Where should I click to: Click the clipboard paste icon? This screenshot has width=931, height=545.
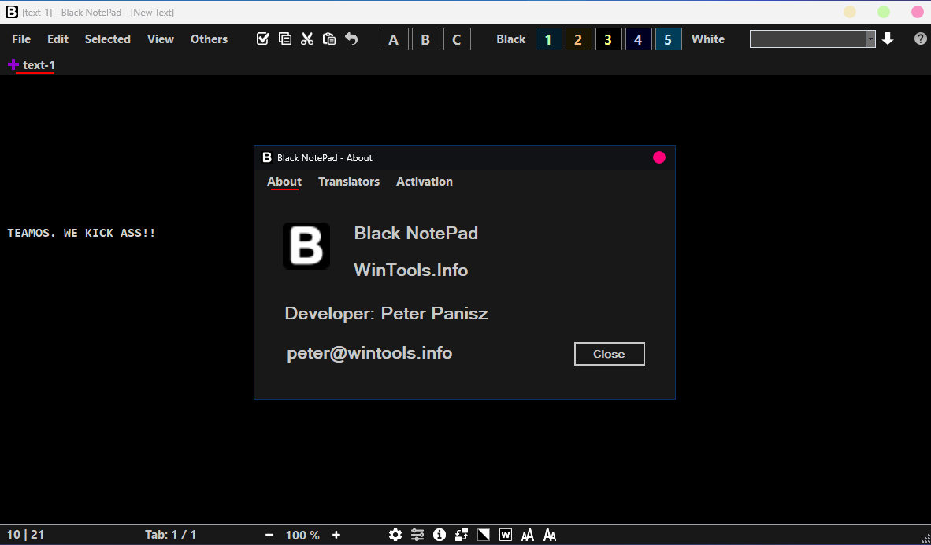(329, 39)
